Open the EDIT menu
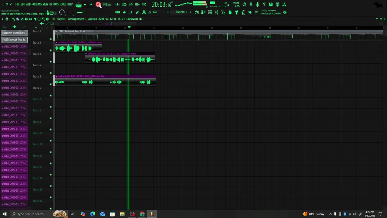 [x=23, y=4]
